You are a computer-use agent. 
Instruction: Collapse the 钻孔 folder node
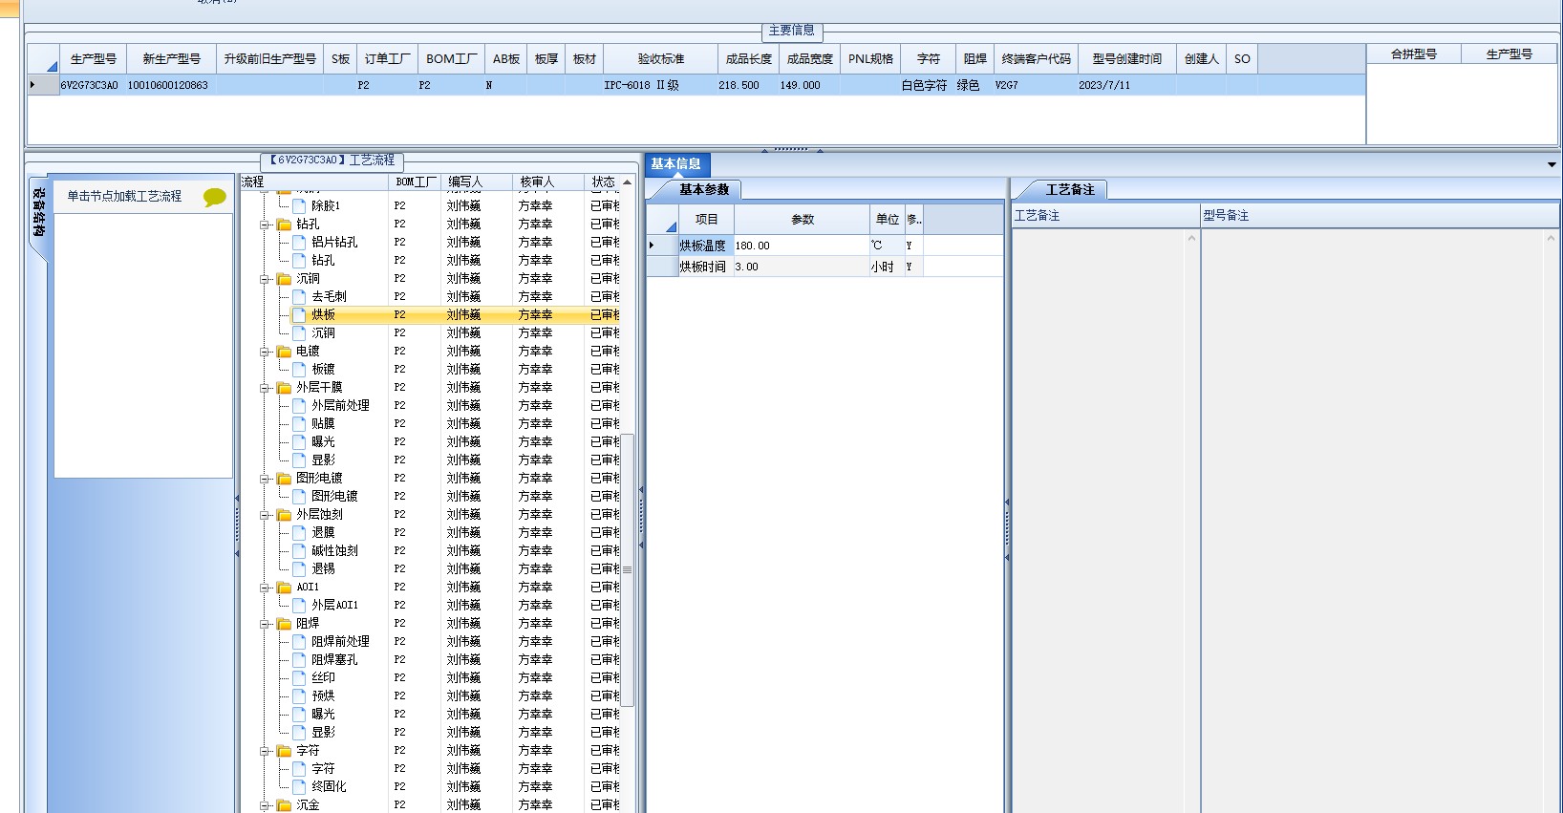[x=265, y=225]
